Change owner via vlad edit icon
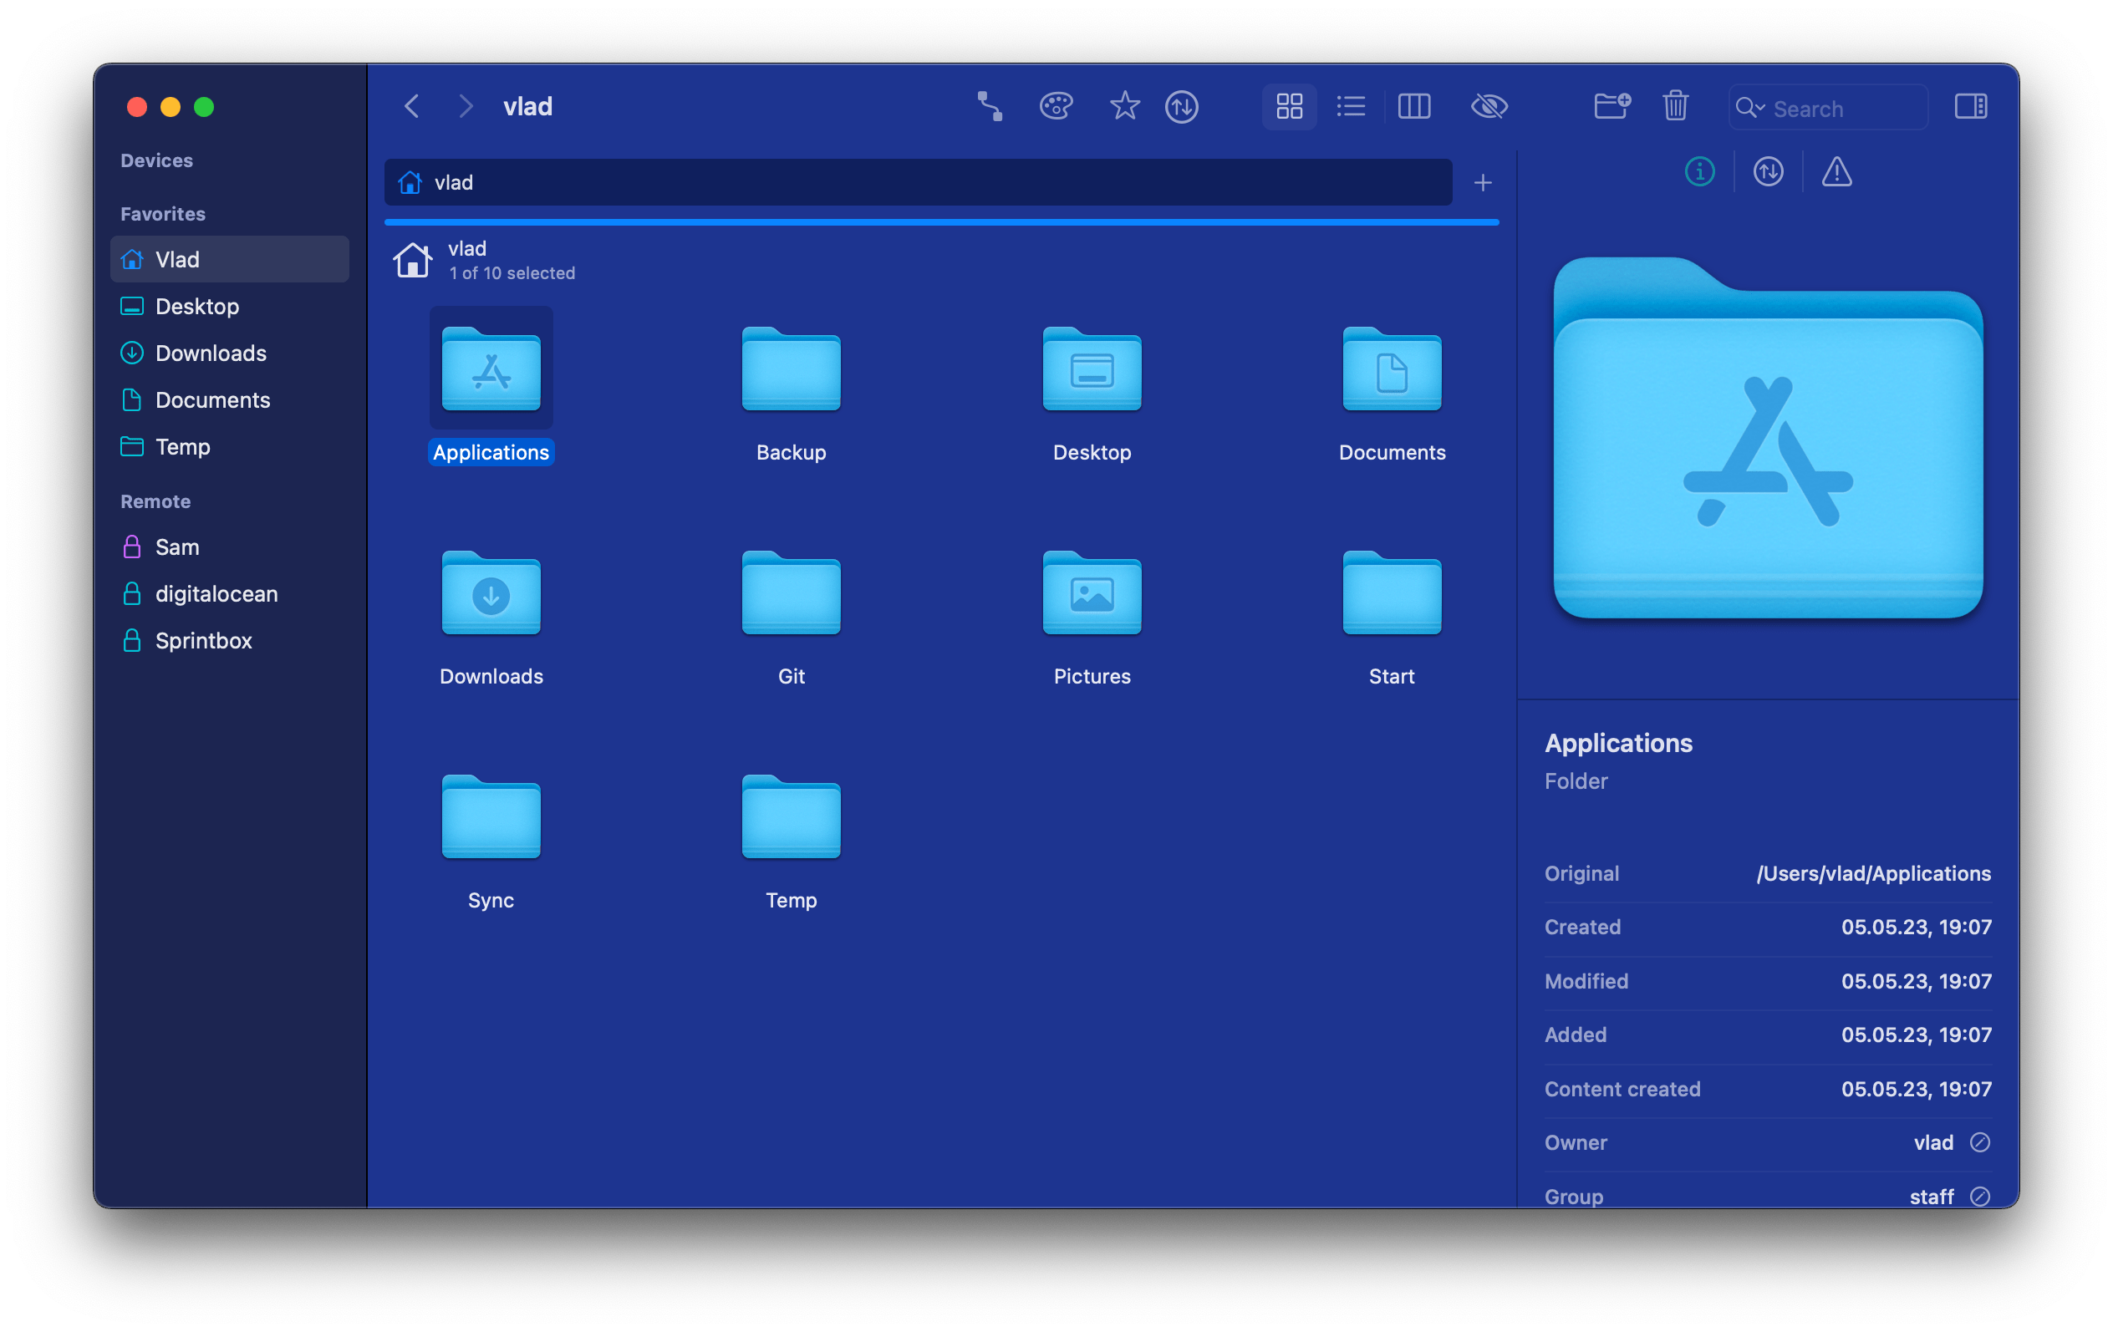This screenshot has height=1332, width=2113. (1979, 1142)
